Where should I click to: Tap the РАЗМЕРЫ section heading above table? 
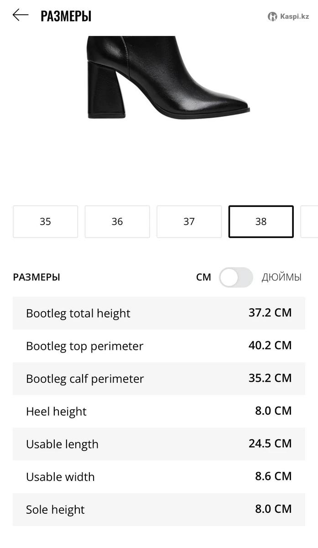(36, 277)
